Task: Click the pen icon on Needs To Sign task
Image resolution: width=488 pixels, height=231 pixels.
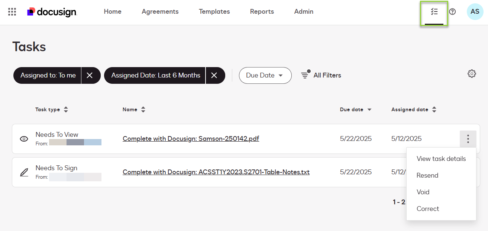Action: pos(24,172)
